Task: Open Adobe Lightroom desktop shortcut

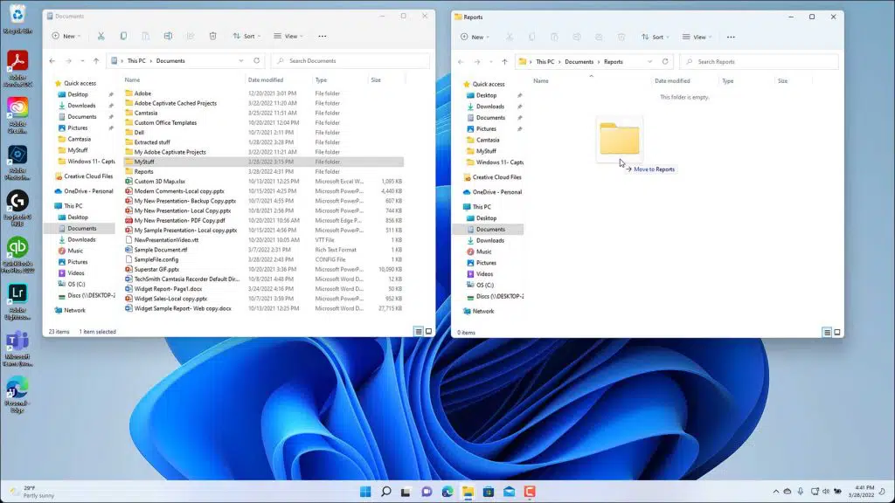Action: click(x=17, y=293)
